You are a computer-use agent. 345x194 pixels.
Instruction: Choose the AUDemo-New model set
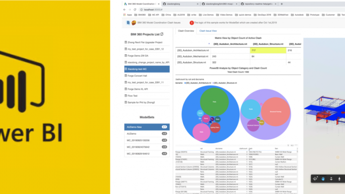coord(147,127)
